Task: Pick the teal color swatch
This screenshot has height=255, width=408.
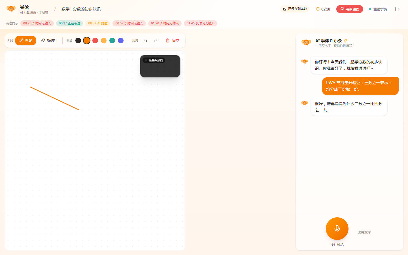Action: (x=112, y=41)
